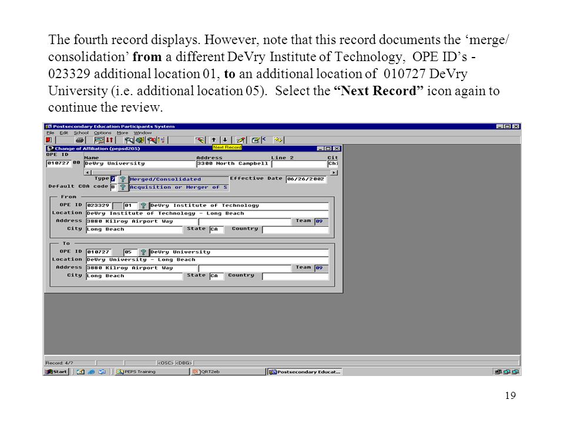Screen dimensions: 564x423
Task: Click the From location number field 01
Action: click(130, 206)
